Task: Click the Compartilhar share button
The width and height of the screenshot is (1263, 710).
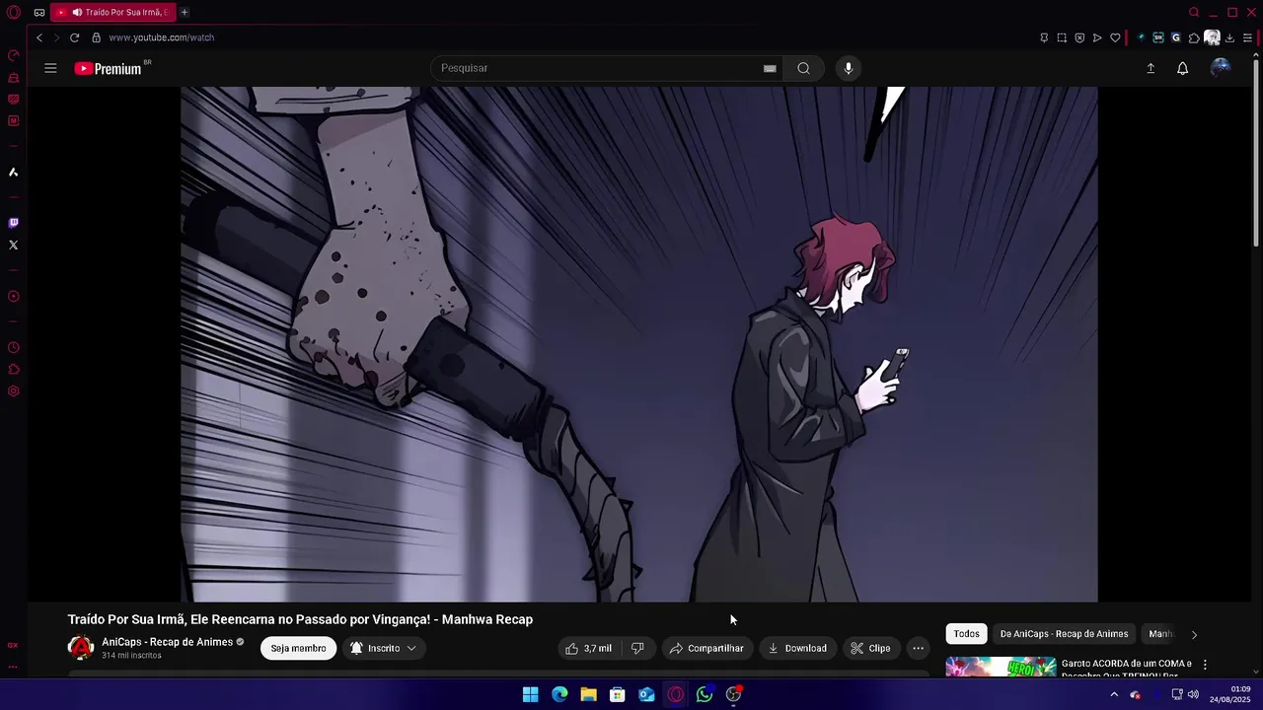Action: click(706, 648)
